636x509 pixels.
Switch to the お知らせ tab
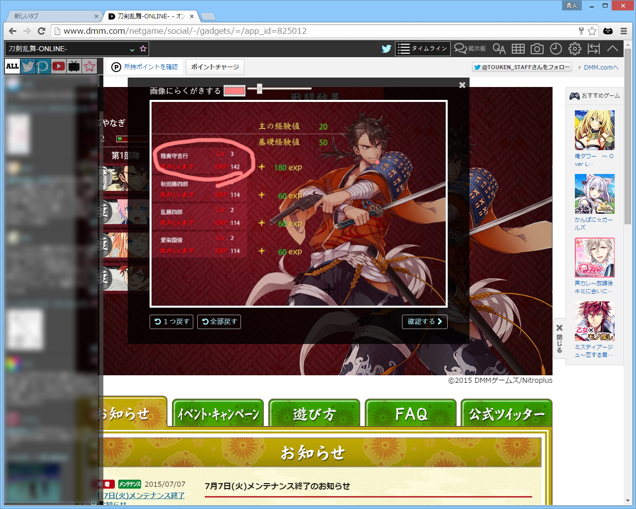131,413
